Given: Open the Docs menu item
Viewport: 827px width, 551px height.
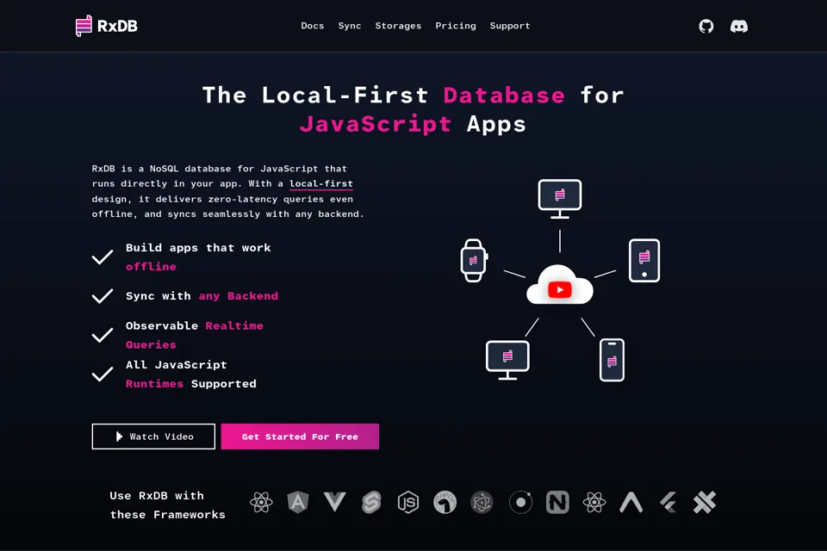Looking at the screenshot, I should (x=312, y=26).
